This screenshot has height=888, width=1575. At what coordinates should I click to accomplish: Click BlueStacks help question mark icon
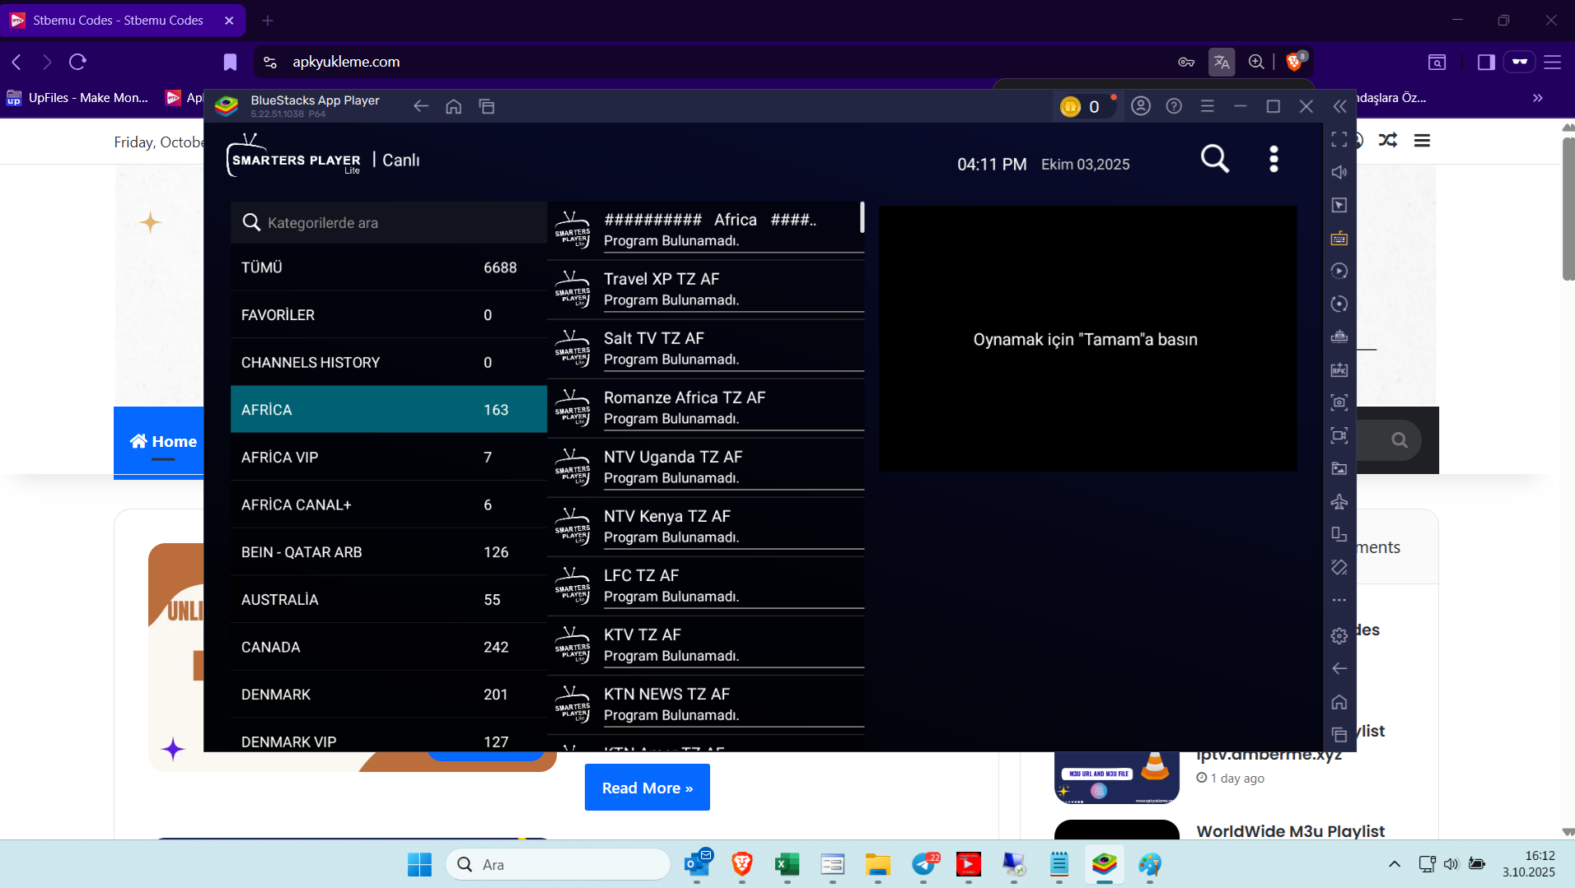point(1174,106)
